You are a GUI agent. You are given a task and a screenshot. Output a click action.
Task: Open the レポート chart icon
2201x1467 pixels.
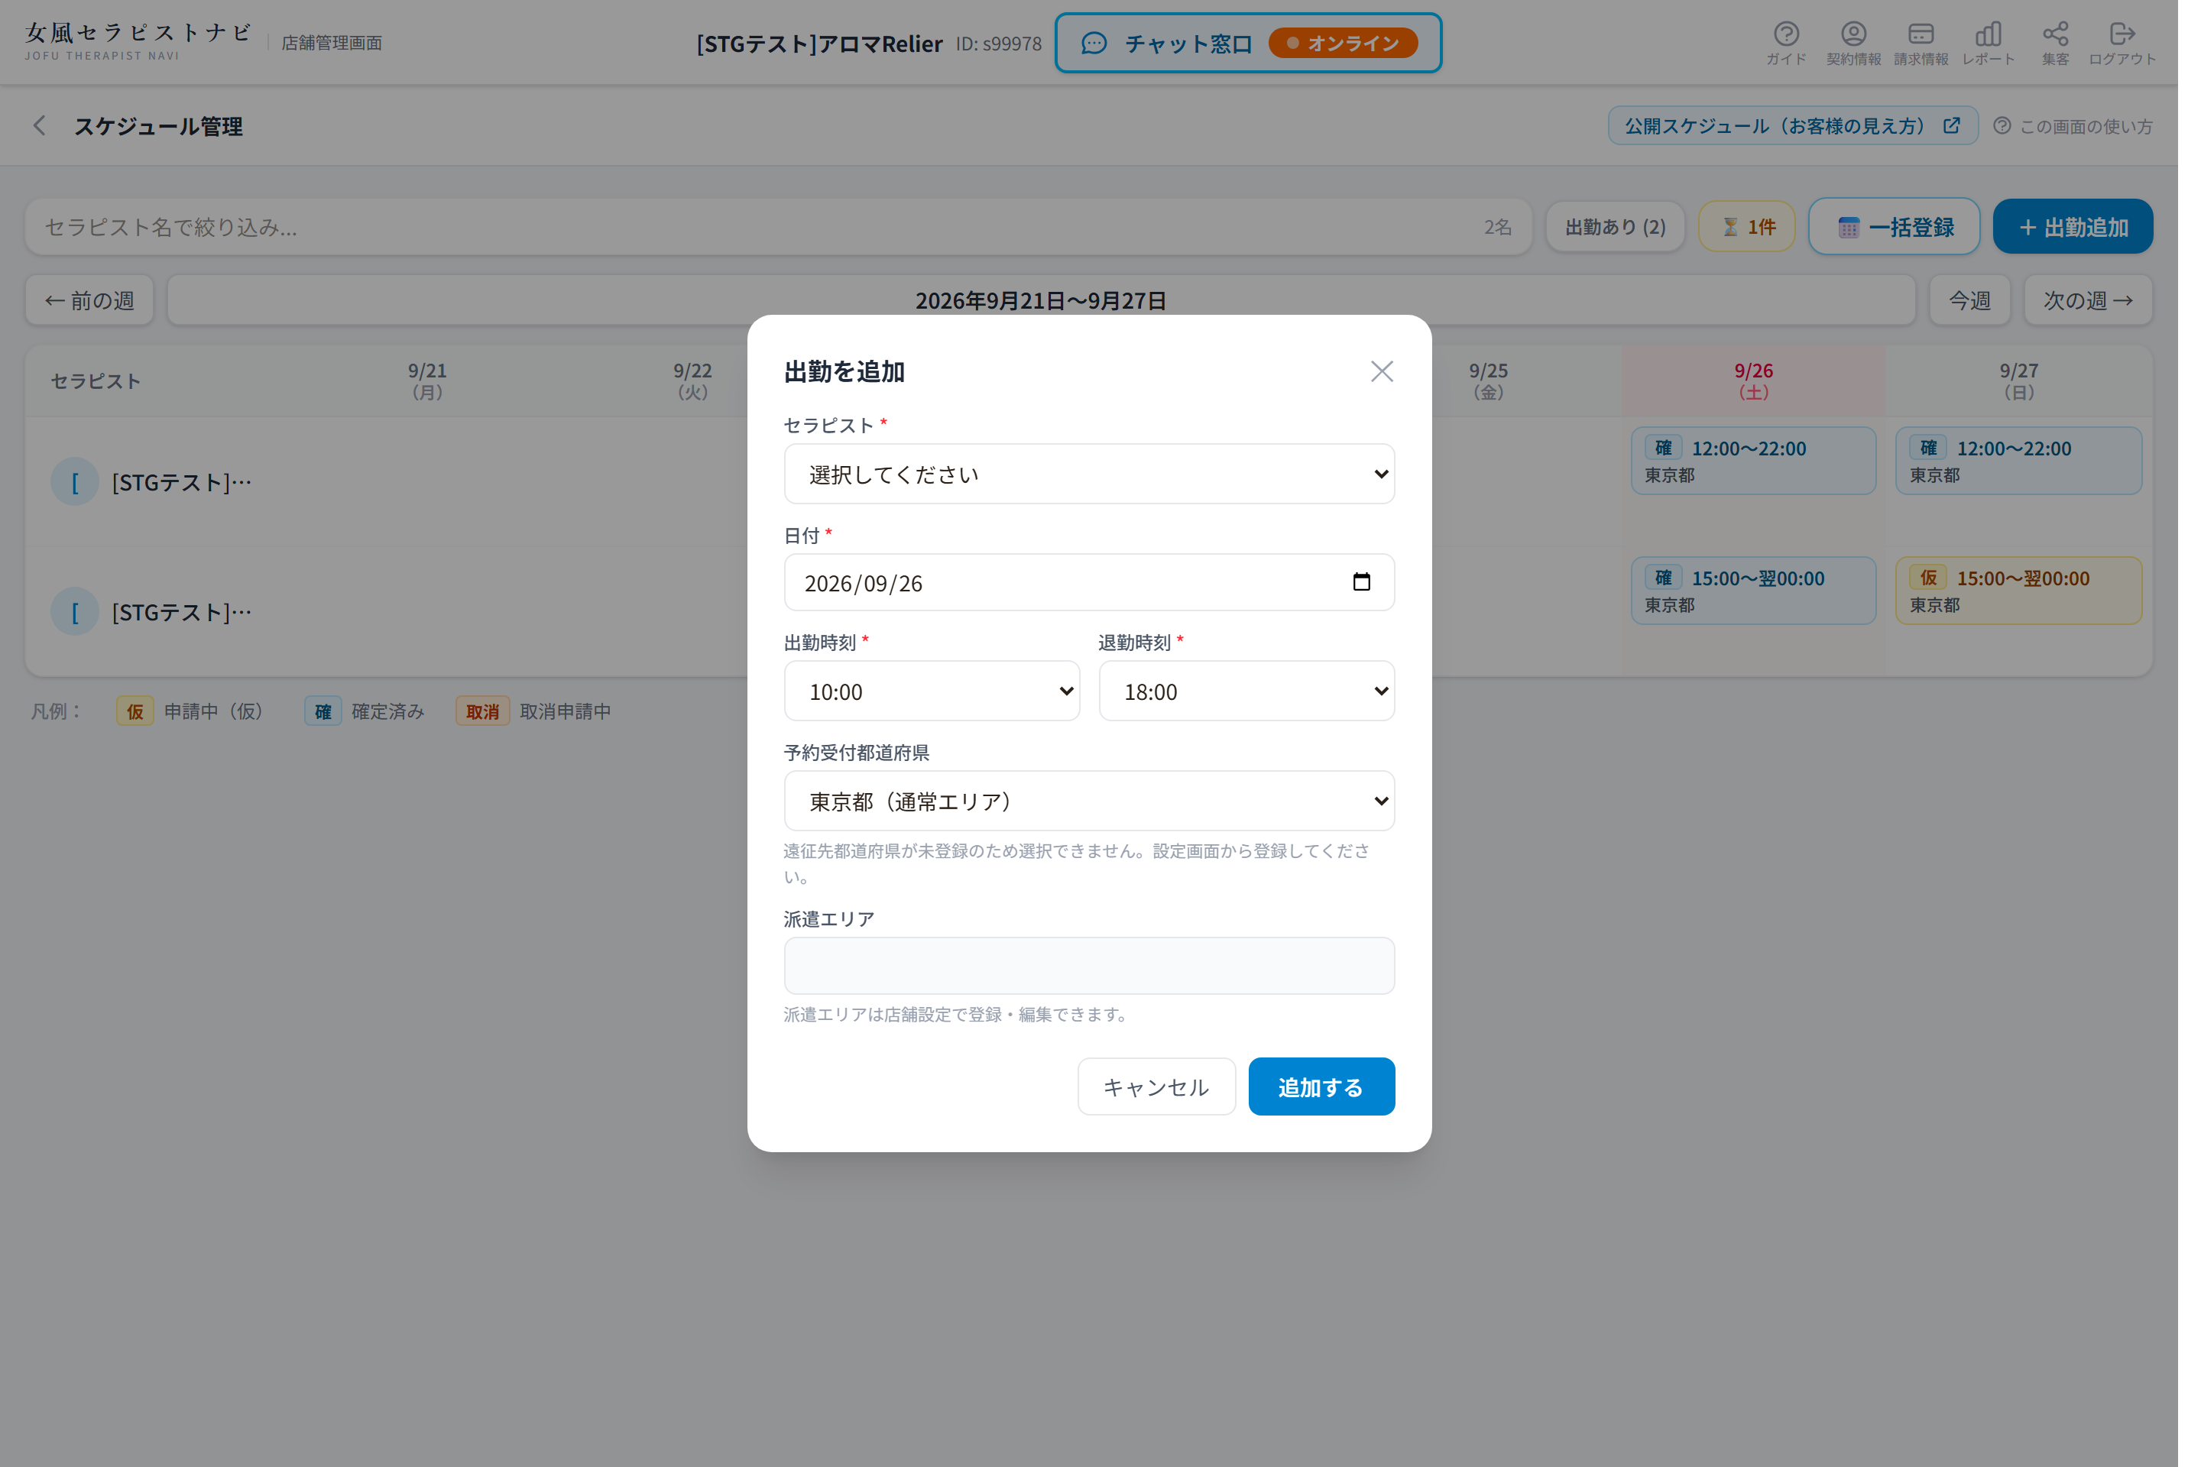(x=1988, y=43)
